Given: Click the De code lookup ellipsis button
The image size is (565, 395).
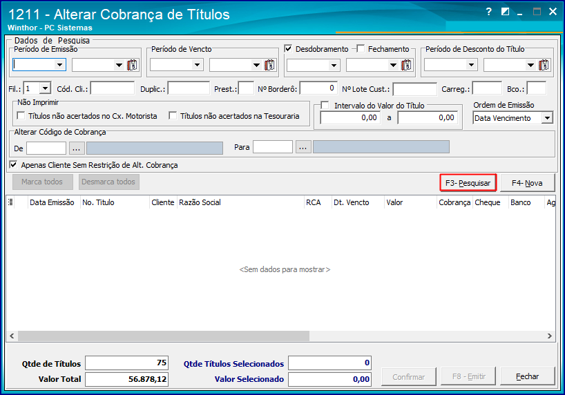Looking at the screenshot, I should pos(77,148).
